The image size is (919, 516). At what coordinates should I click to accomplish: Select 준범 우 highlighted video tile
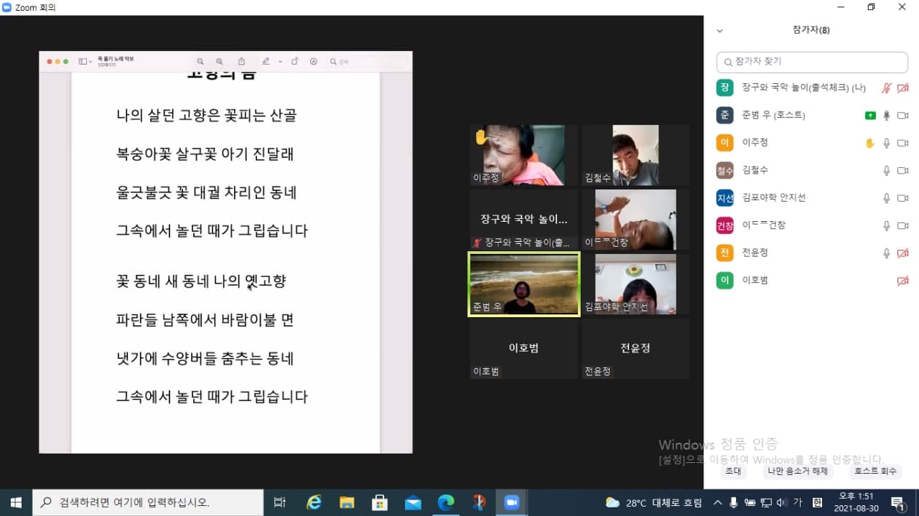[524, 284]
